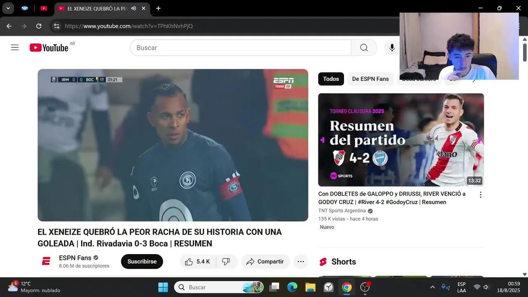Restore down the Chrome window

coord(500,8)
